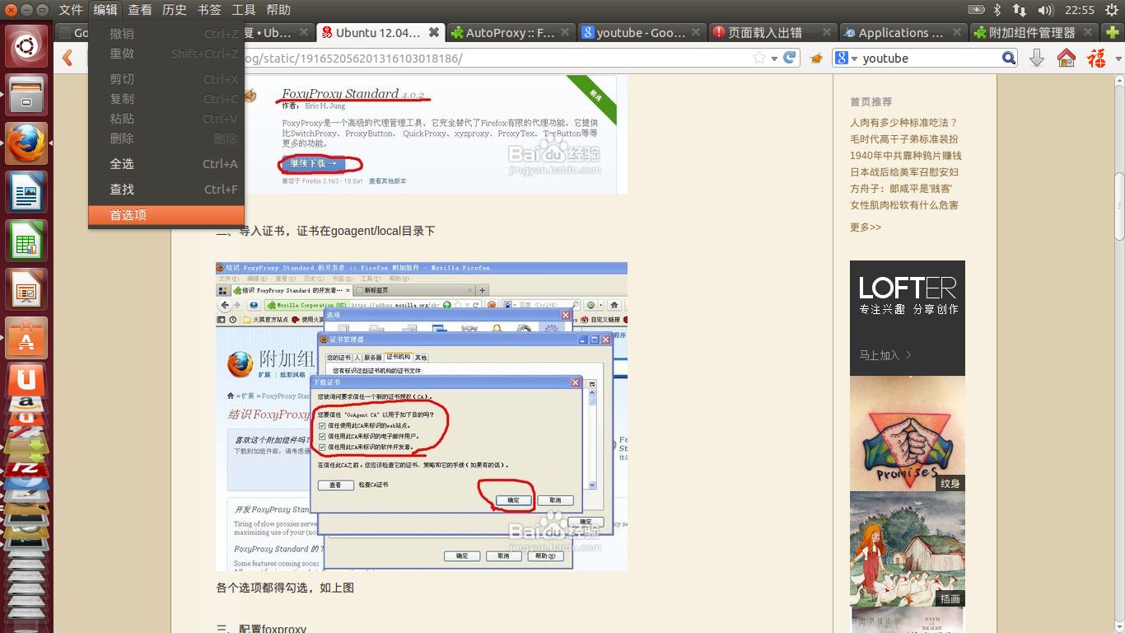This screenshot has width=1125, height=633.
Task: Reload the page with the refresh icon
Action: [x=790, y=59]
